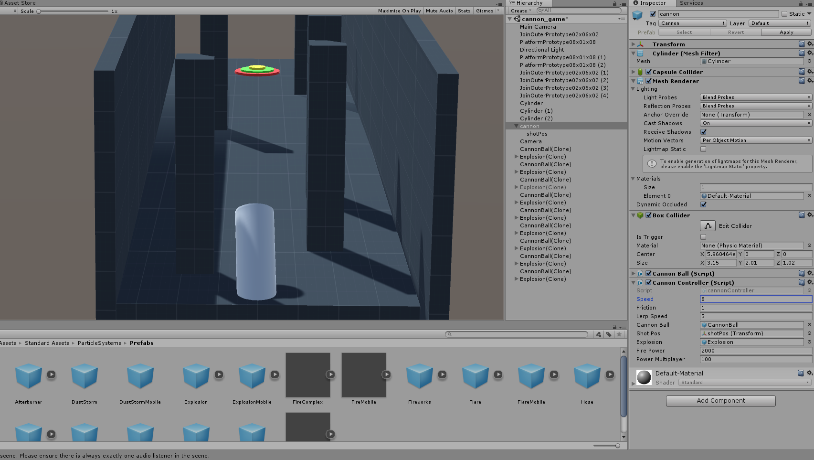Select shotPos in the Hierarchy
Screen dimensions: 814x460
[537, 134]
